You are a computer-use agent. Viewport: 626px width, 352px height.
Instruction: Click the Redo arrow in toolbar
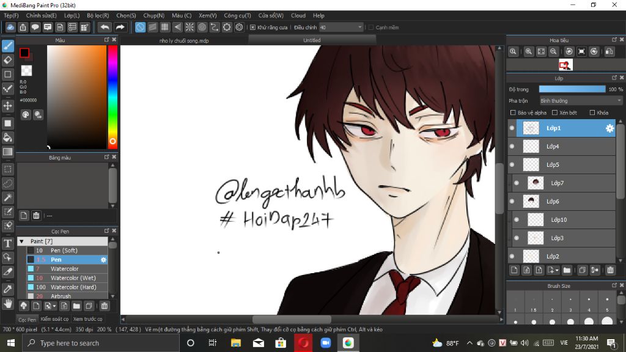pyautogui.click(x=120, y=27)
